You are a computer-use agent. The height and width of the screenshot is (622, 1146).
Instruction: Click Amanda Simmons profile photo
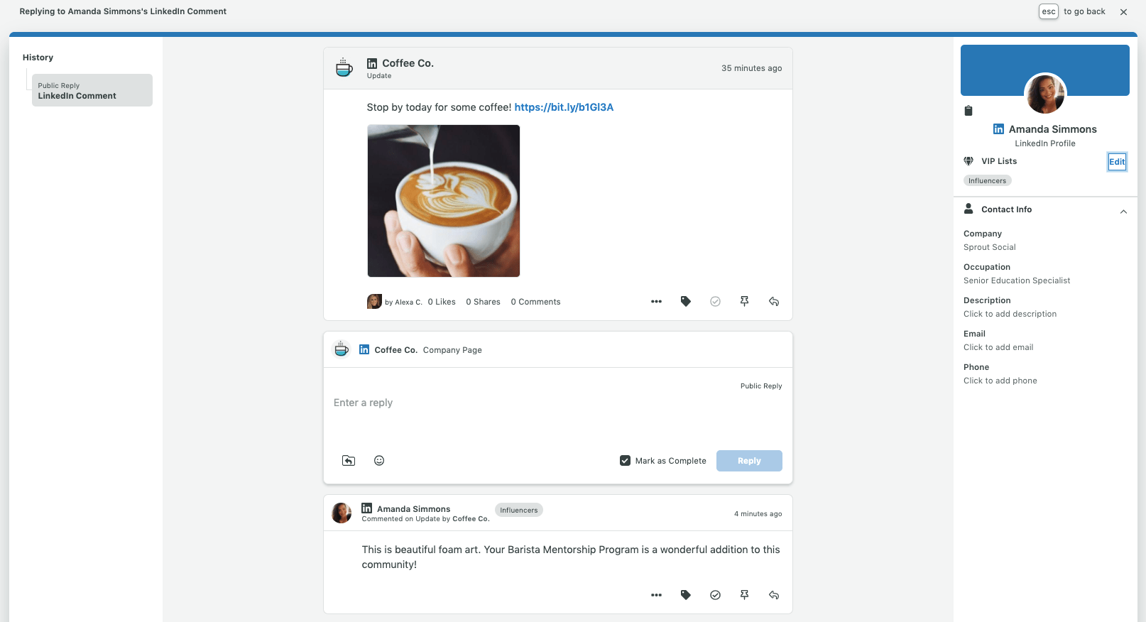(1045, 94)
